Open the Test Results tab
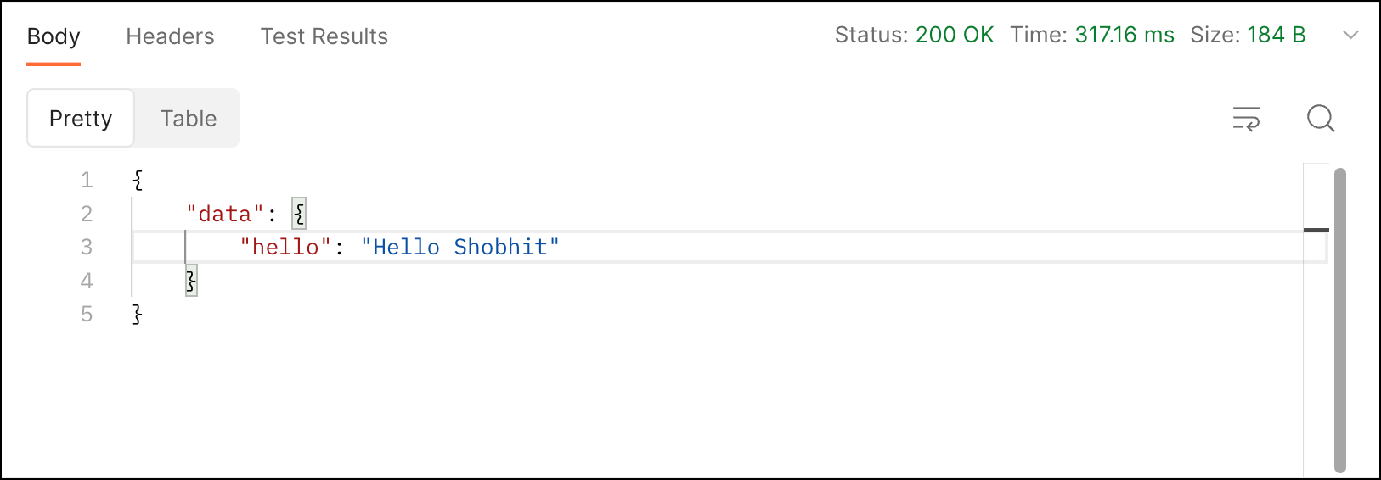The image size is (1381, 480). (324, 36)
